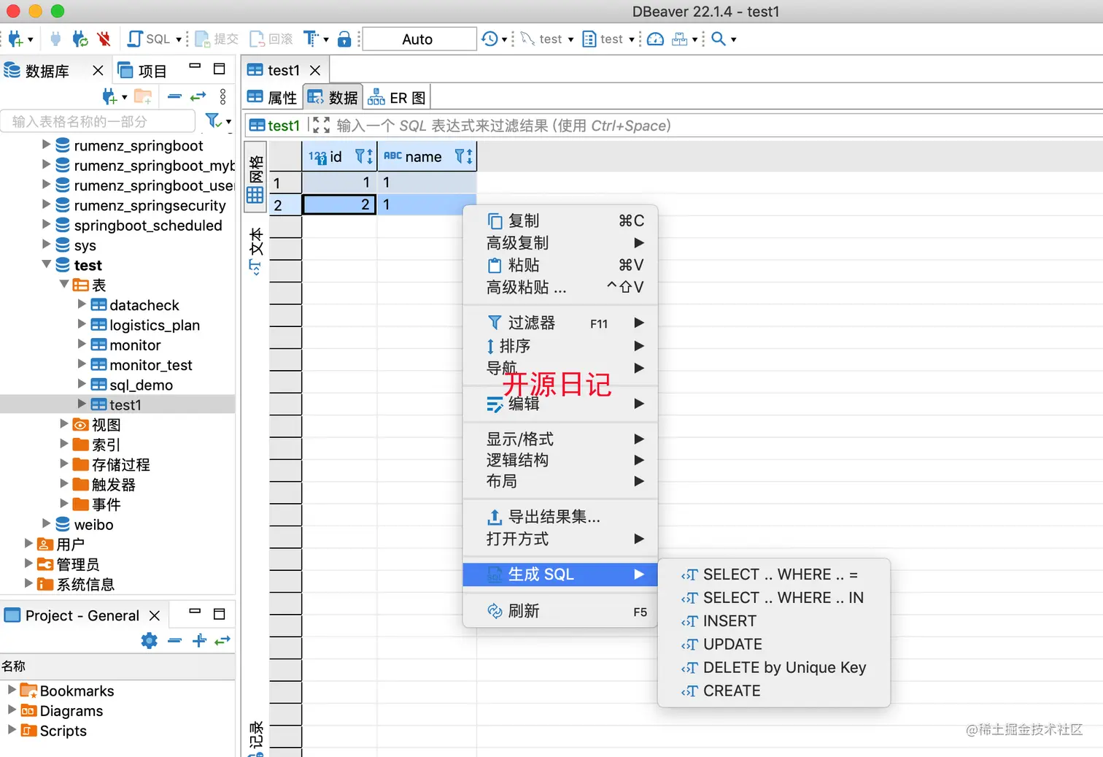Expand the 视图 views folder
Screen dimensions: 1103x757
[64, 423]
